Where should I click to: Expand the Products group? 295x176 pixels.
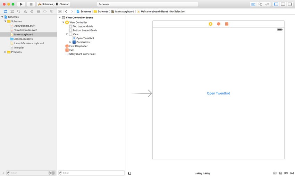[5, 52]
